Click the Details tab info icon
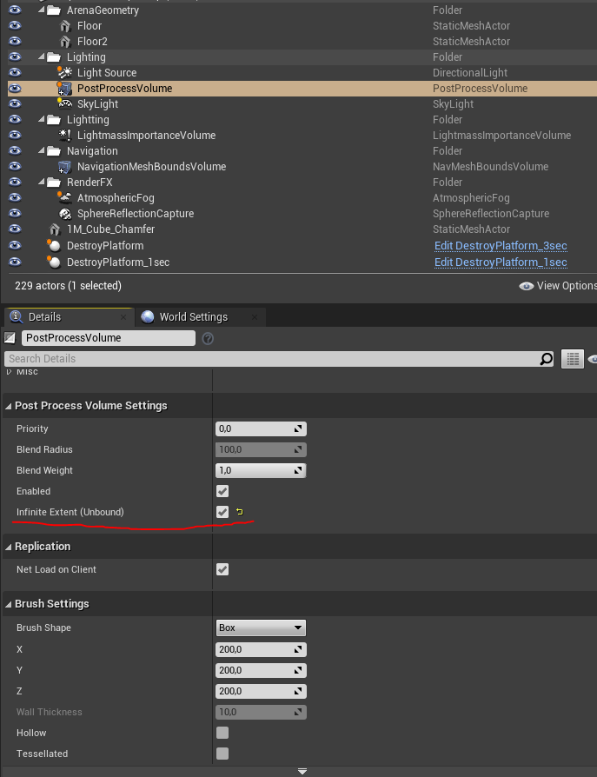597x777 pixels. 17,316
